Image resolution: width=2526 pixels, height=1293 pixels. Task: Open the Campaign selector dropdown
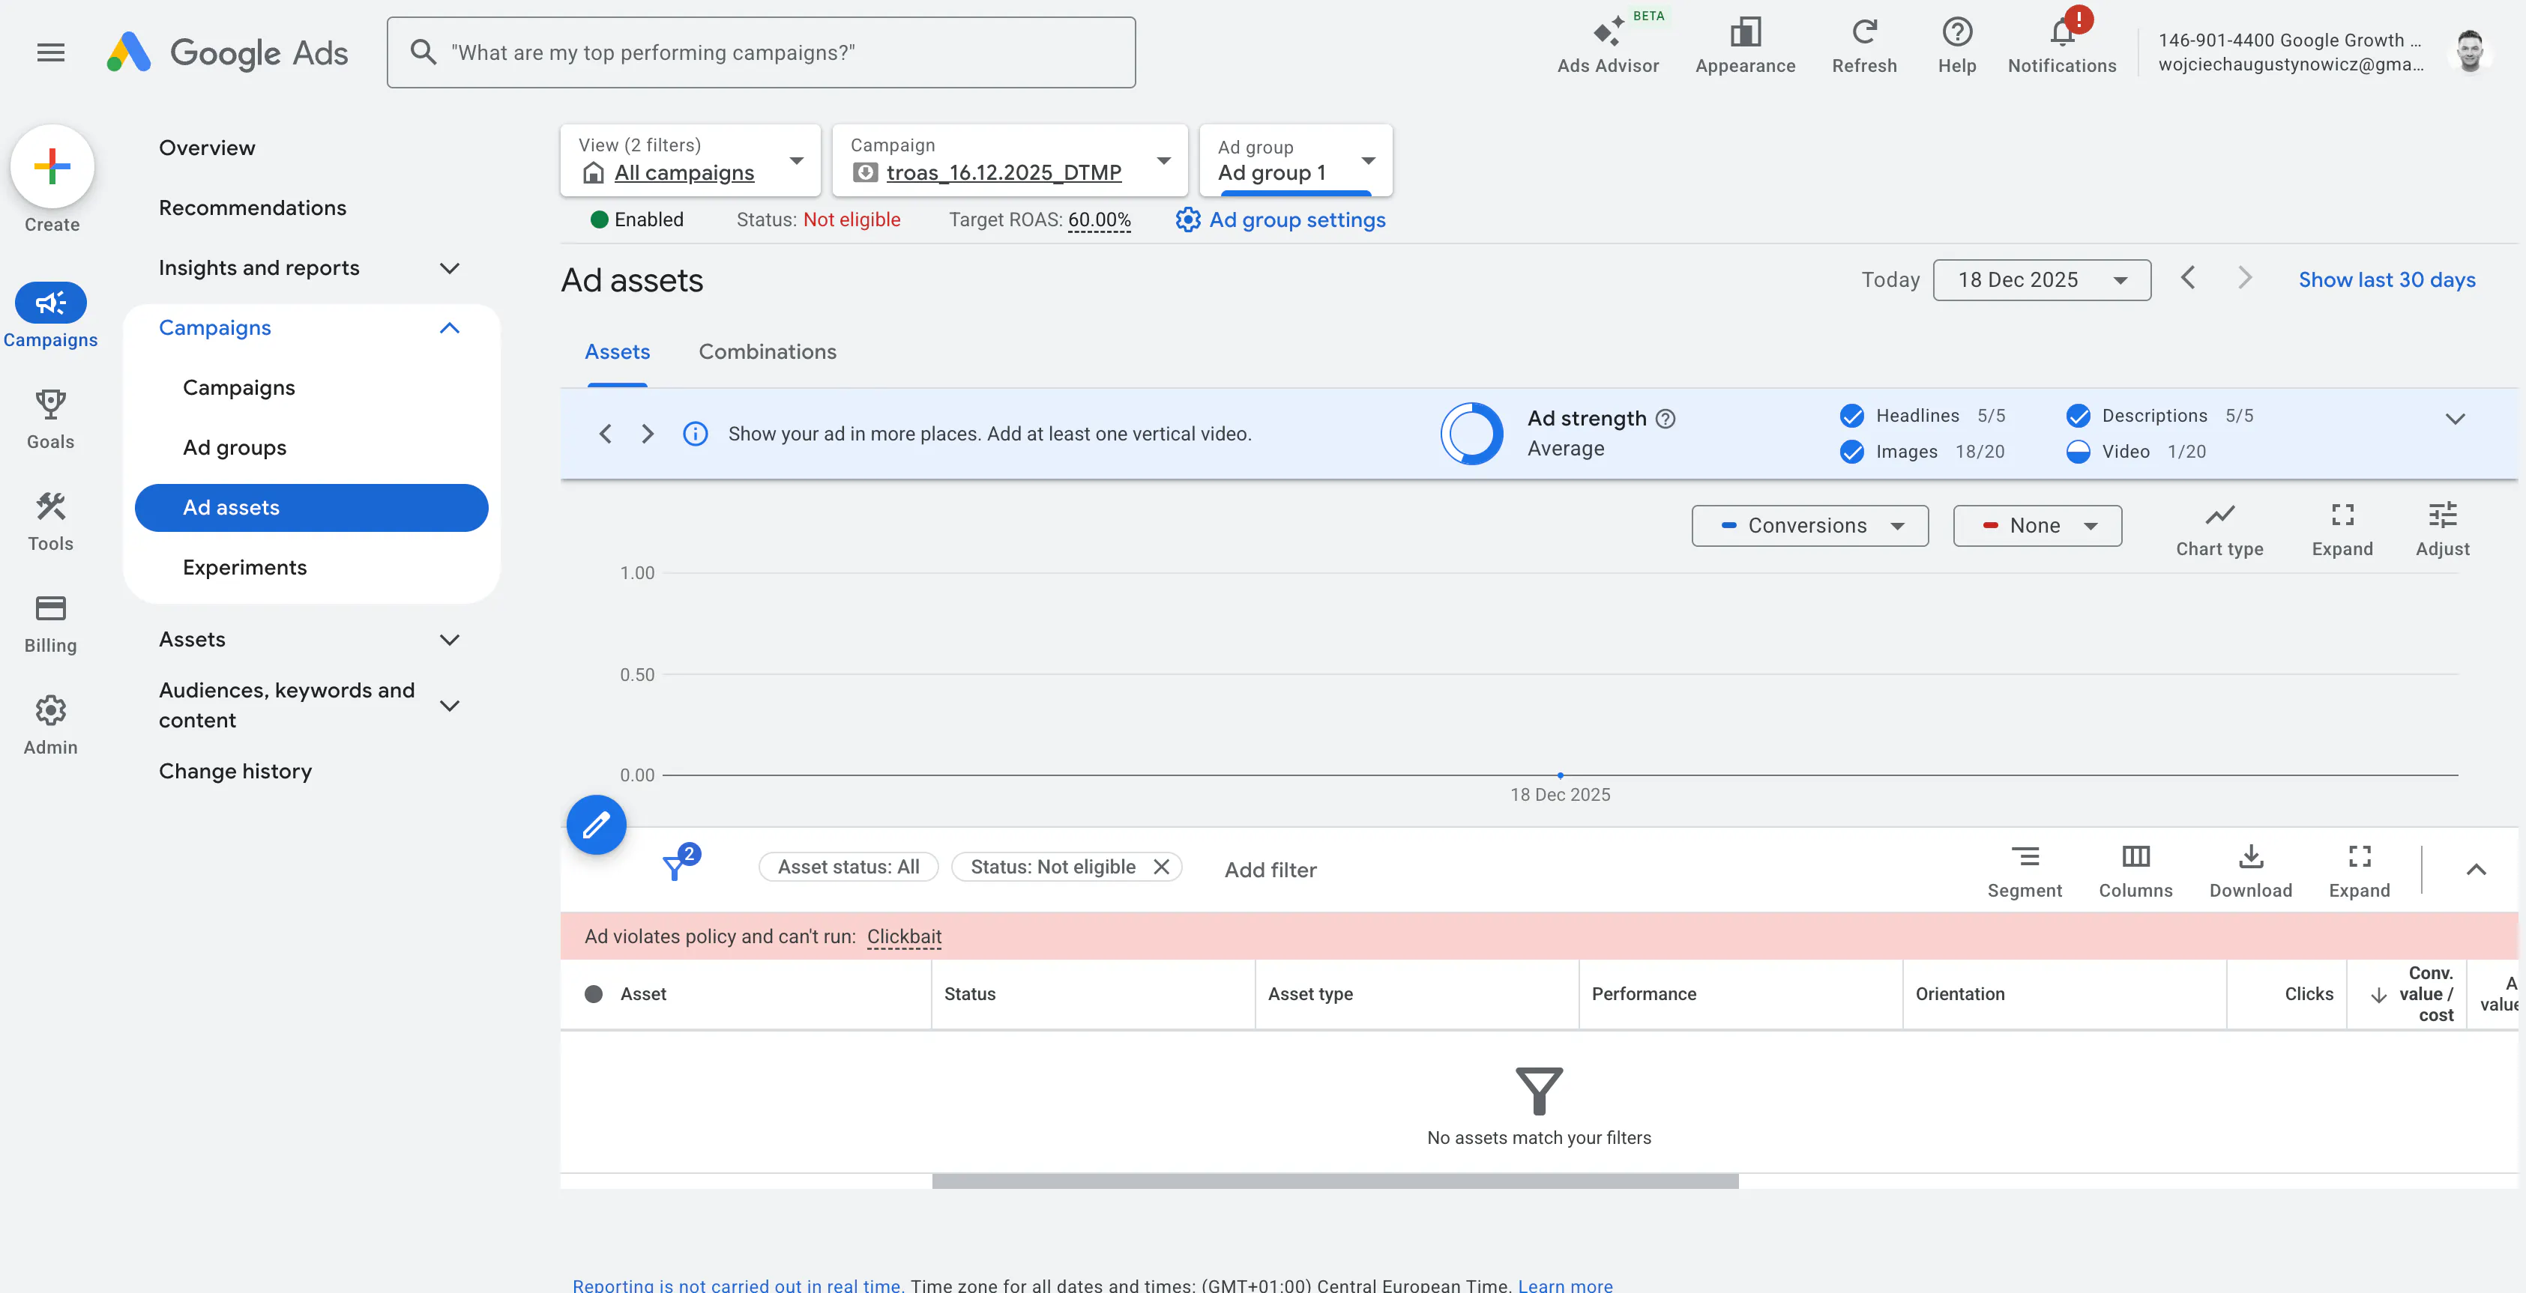coord(1010,160)
